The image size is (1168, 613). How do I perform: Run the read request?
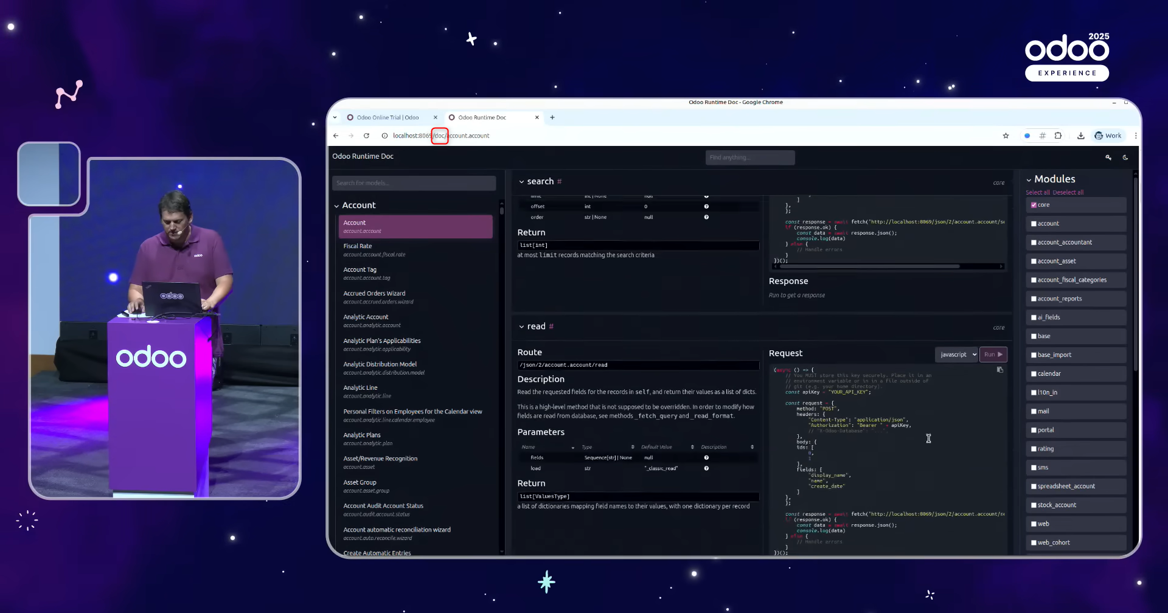(x=993, y=355)
